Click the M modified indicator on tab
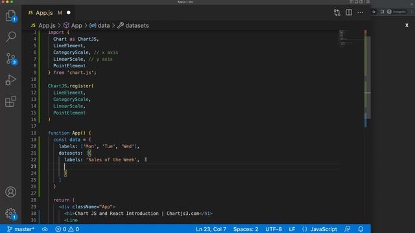This screenshot has width=415, height=233. coord(60,13)
